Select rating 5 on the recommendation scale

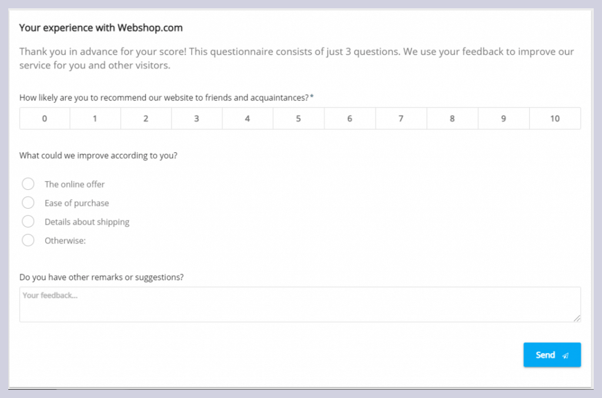299,118
